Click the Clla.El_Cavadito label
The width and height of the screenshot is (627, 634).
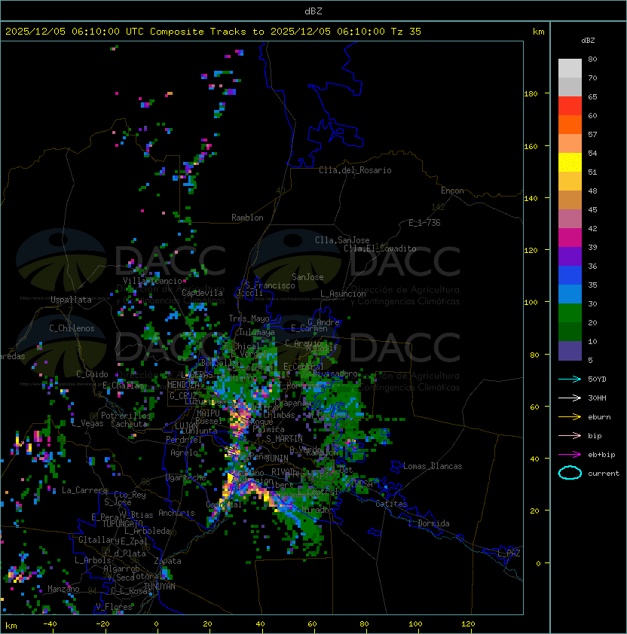380,248
